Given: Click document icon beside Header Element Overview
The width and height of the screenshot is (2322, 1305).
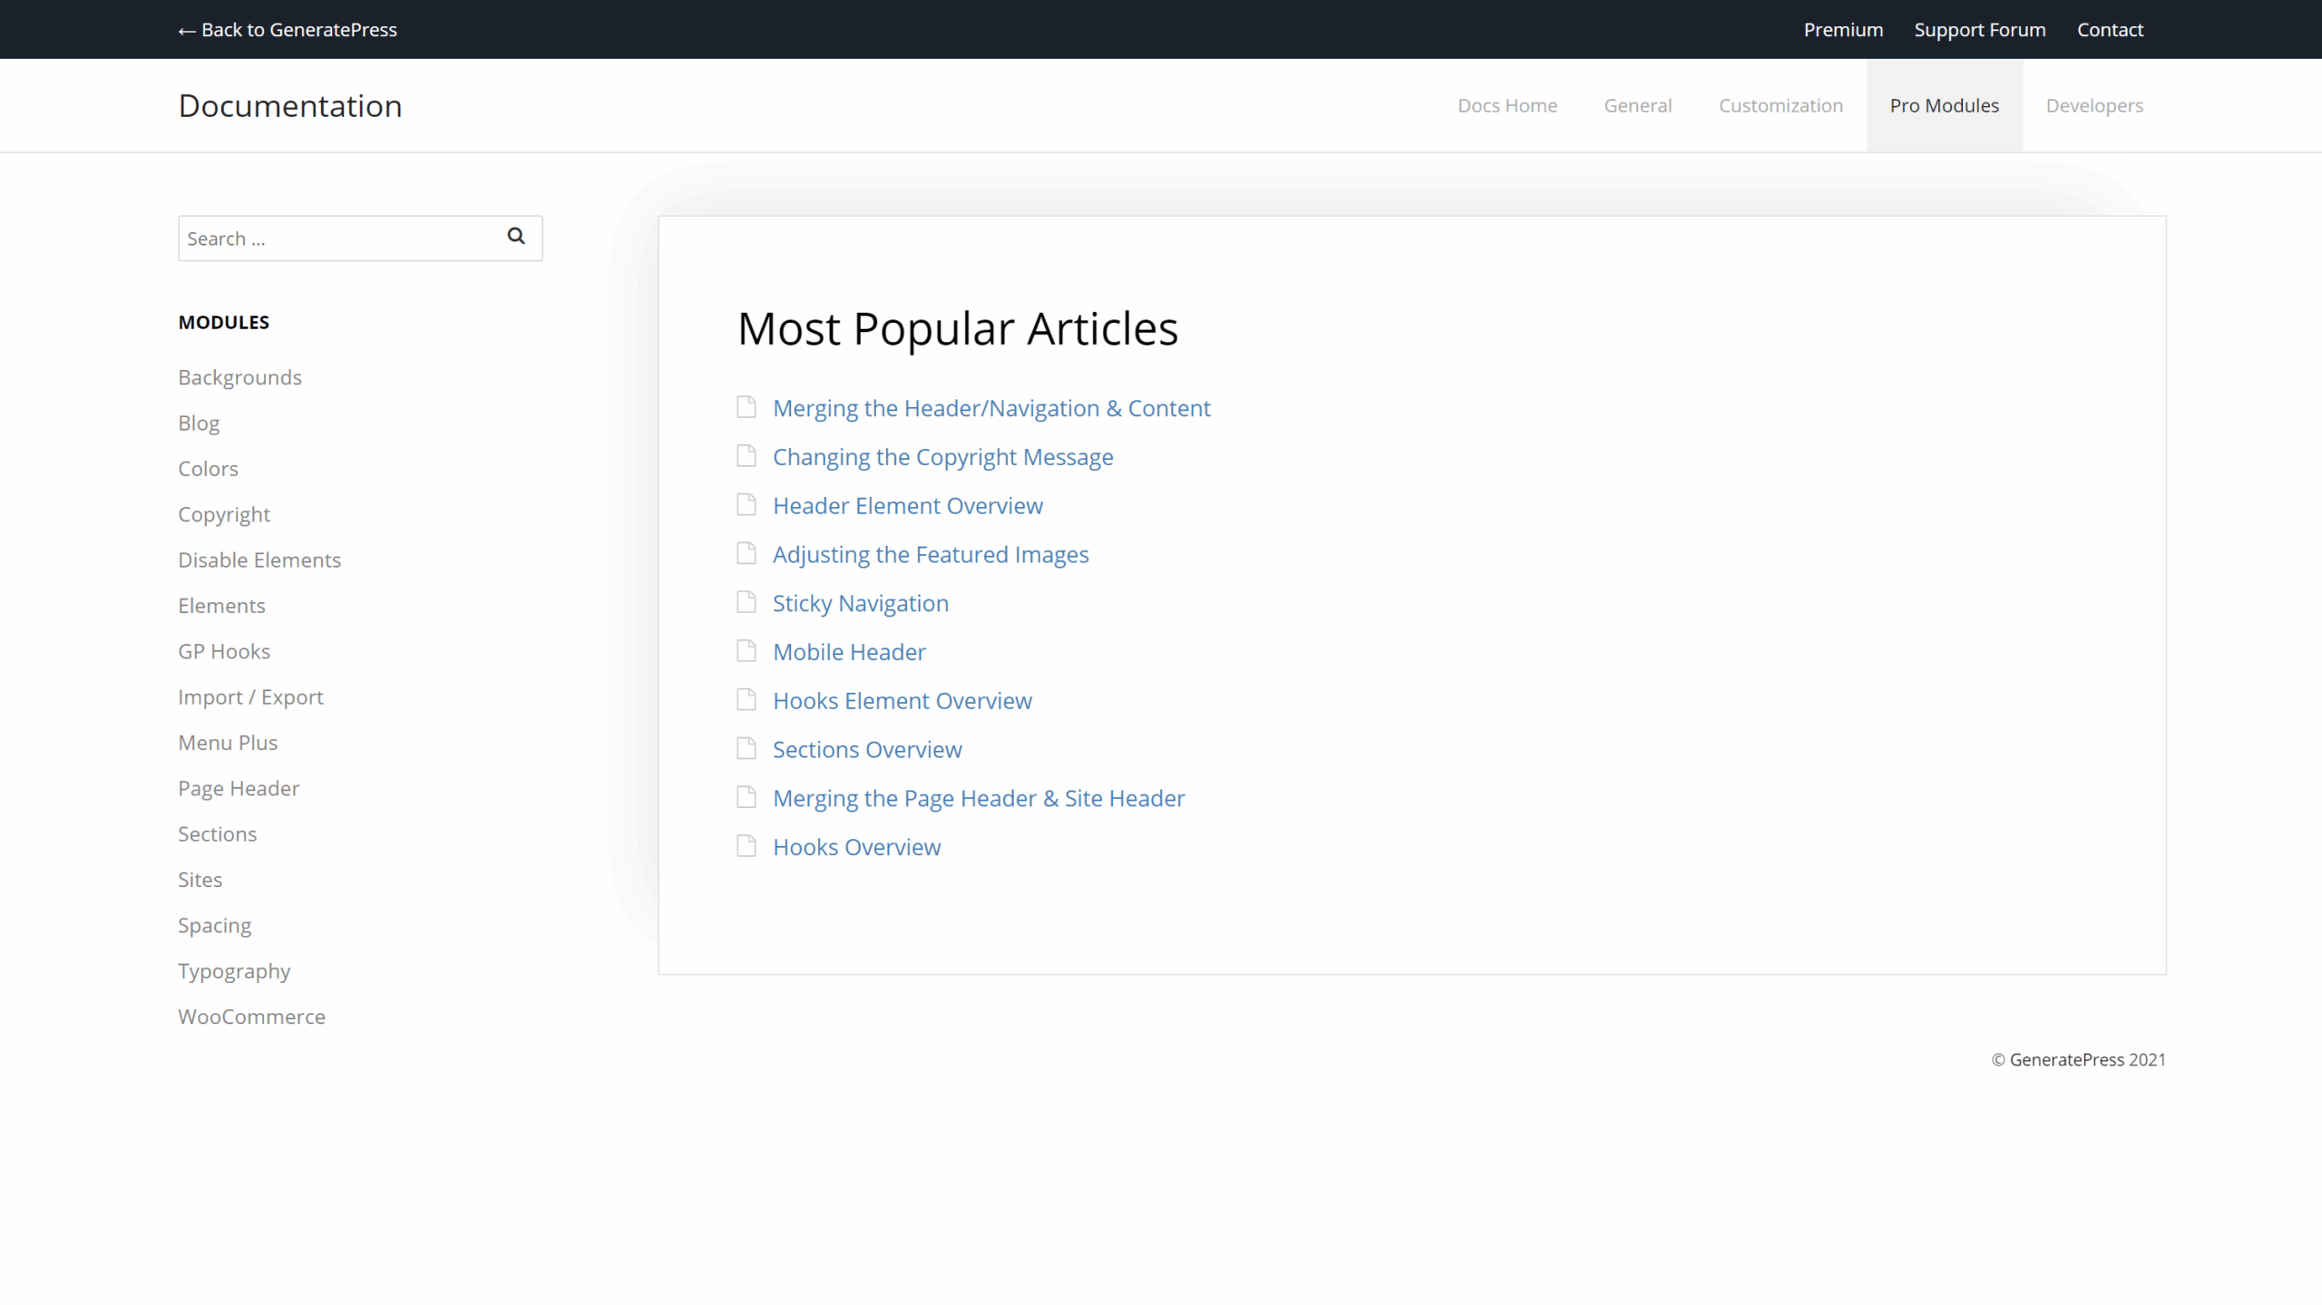Looking at the screenshot, I should (x=746, y=504).
